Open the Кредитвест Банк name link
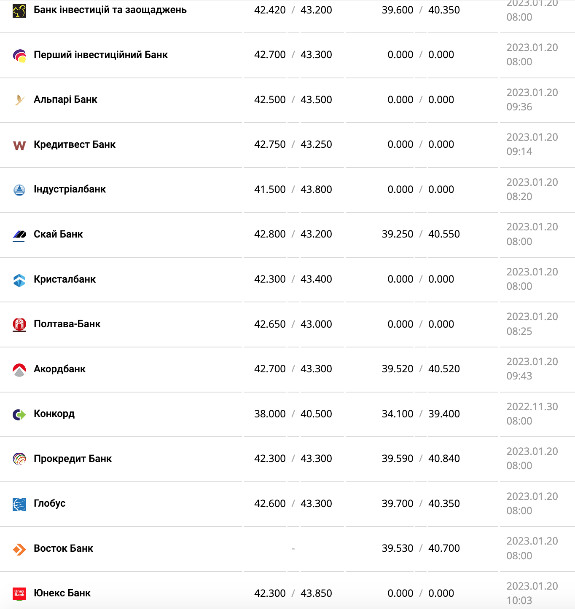 tap(75, 144)
